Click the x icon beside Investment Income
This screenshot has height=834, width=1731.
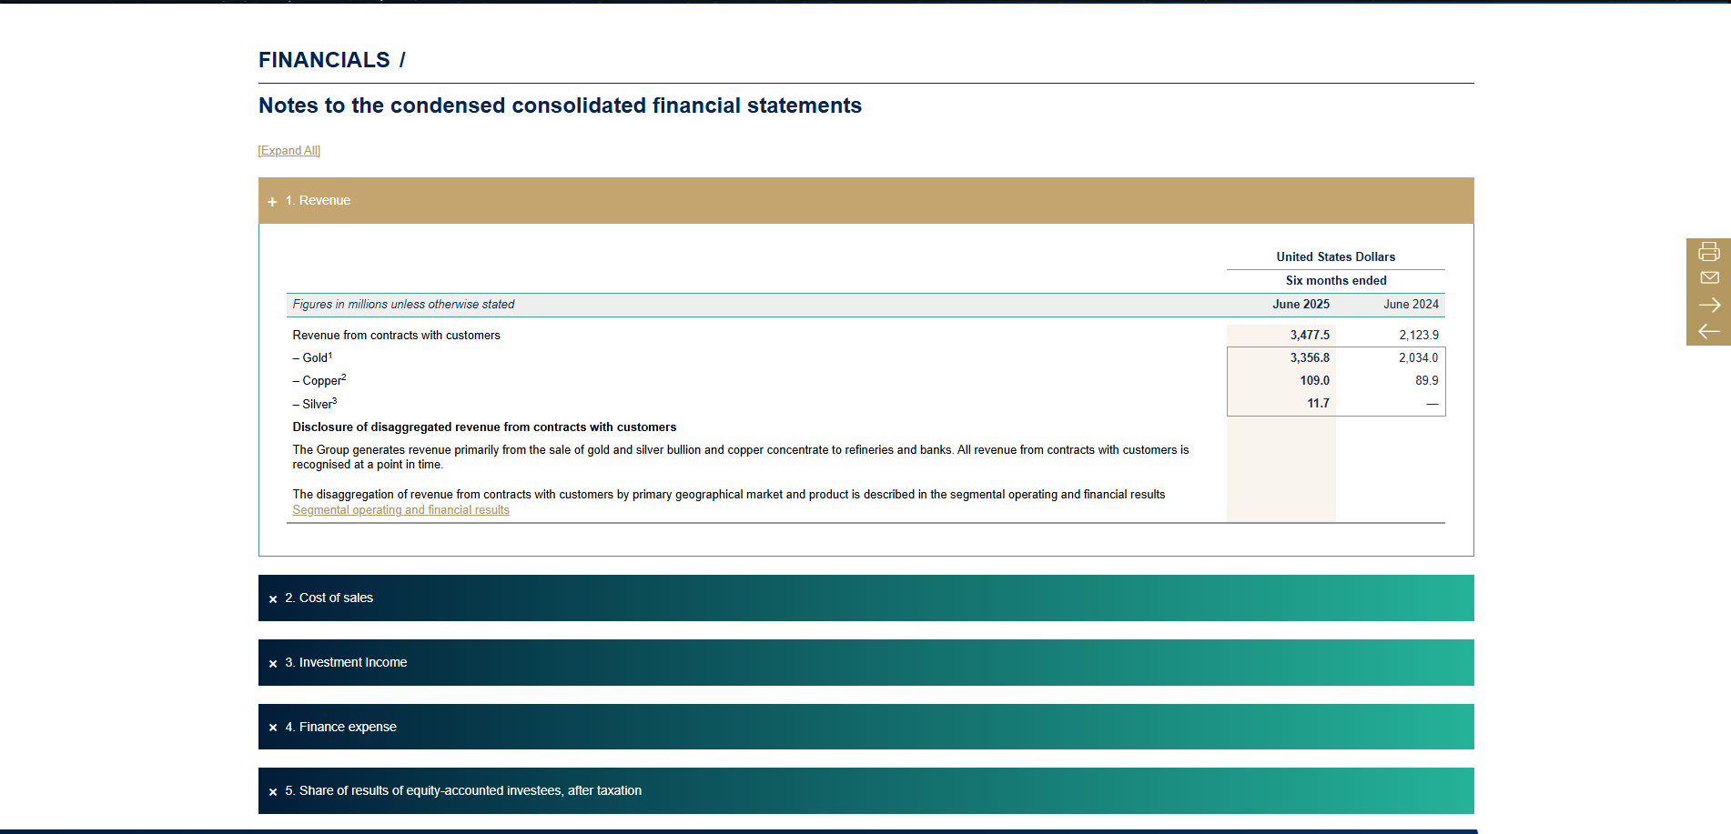click(273, 663)
